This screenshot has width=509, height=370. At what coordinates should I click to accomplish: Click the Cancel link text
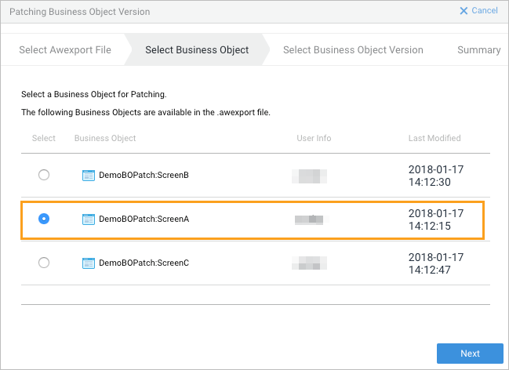point(484,11)
